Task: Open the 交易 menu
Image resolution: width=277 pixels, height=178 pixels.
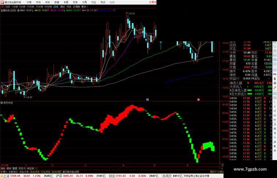Action: click(84, 2)
